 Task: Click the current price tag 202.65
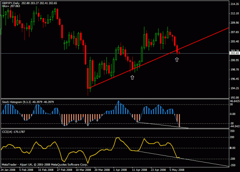point(235,53)
